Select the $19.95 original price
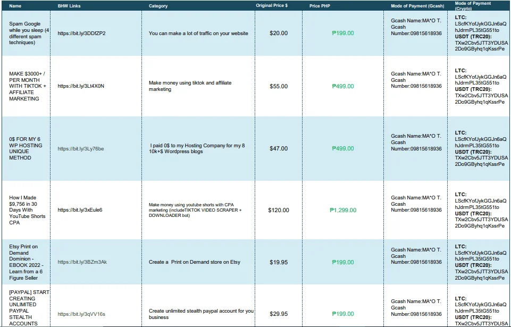The image size is (511, 327). pos(279,263)
